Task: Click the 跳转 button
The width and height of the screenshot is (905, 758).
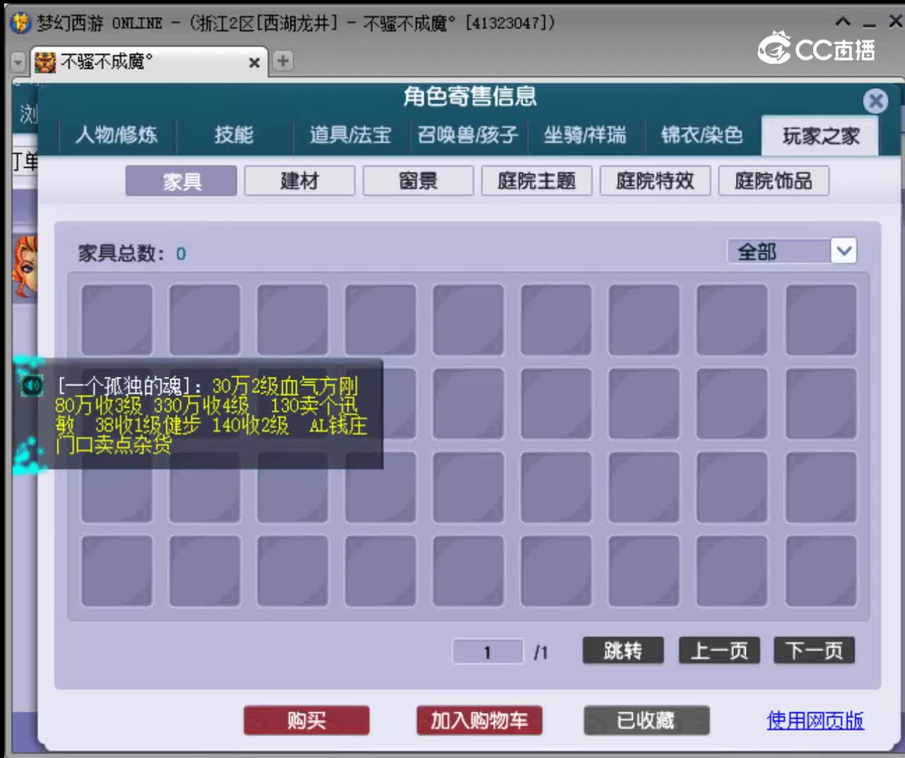Action: coord(623,651)
